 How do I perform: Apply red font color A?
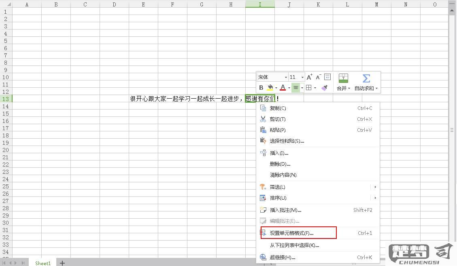click(283, 88)
